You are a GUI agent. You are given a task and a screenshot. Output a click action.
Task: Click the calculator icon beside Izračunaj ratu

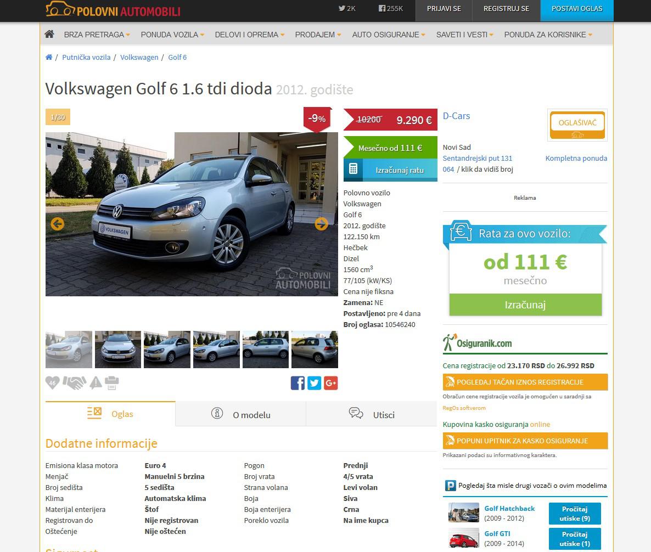(353, 169)
